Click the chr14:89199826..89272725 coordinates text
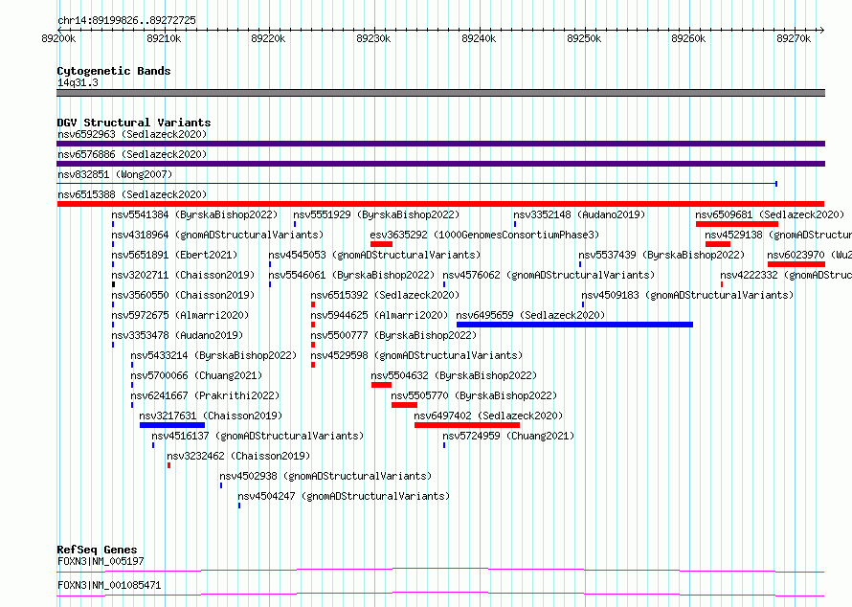852x607 pixels. (x=126, y=21)
